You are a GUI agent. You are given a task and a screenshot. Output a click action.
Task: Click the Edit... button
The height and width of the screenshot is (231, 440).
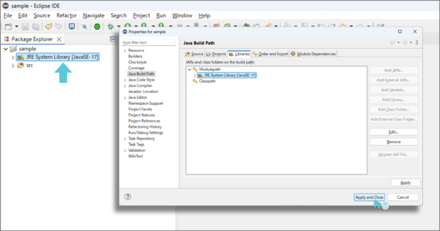[394, 132]
